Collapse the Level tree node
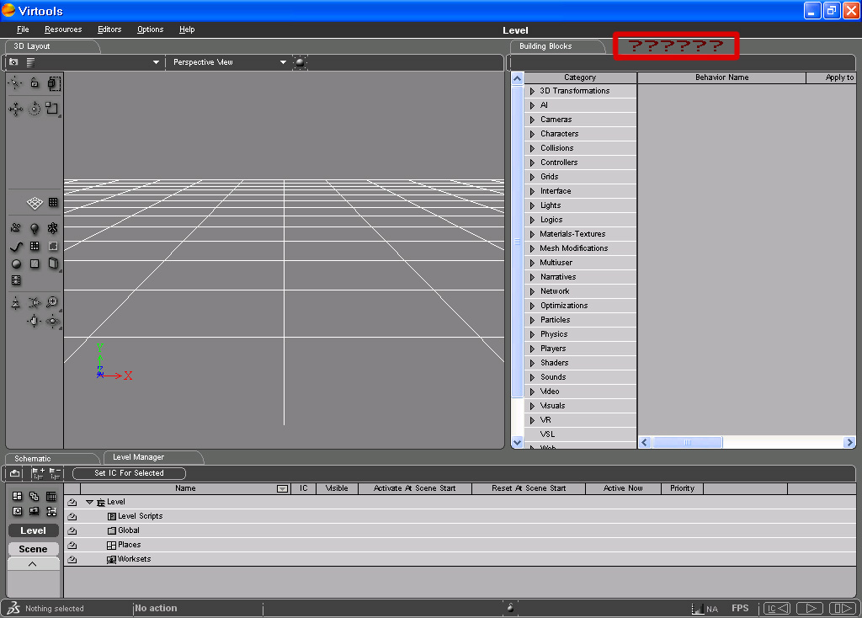 point(89,502)
